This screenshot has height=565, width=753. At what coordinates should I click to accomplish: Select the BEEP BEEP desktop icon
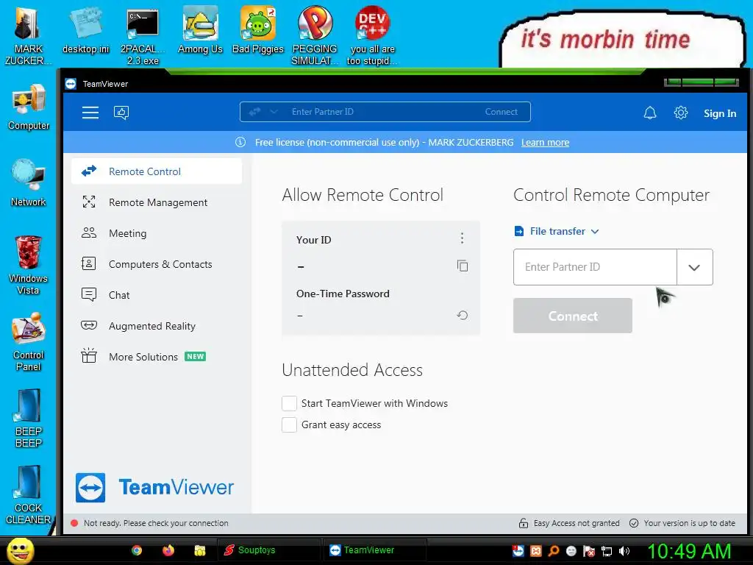29,418
